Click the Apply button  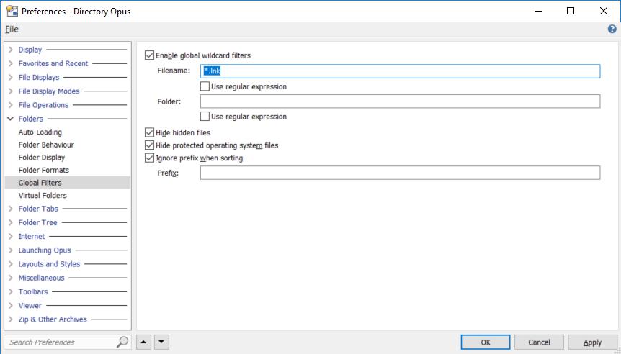tap(592, 342)
